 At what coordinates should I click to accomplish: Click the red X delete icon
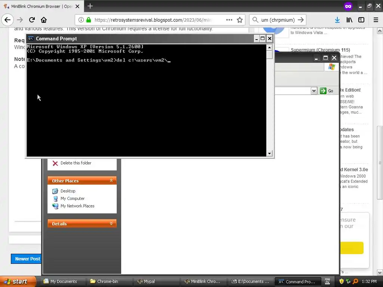(x=55, y=163)
